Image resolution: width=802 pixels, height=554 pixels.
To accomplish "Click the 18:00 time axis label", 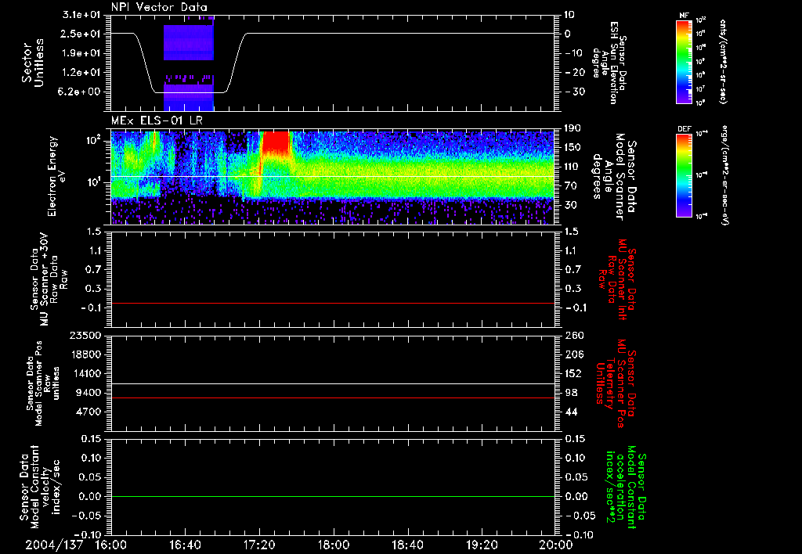I will [x=334, y=545].
